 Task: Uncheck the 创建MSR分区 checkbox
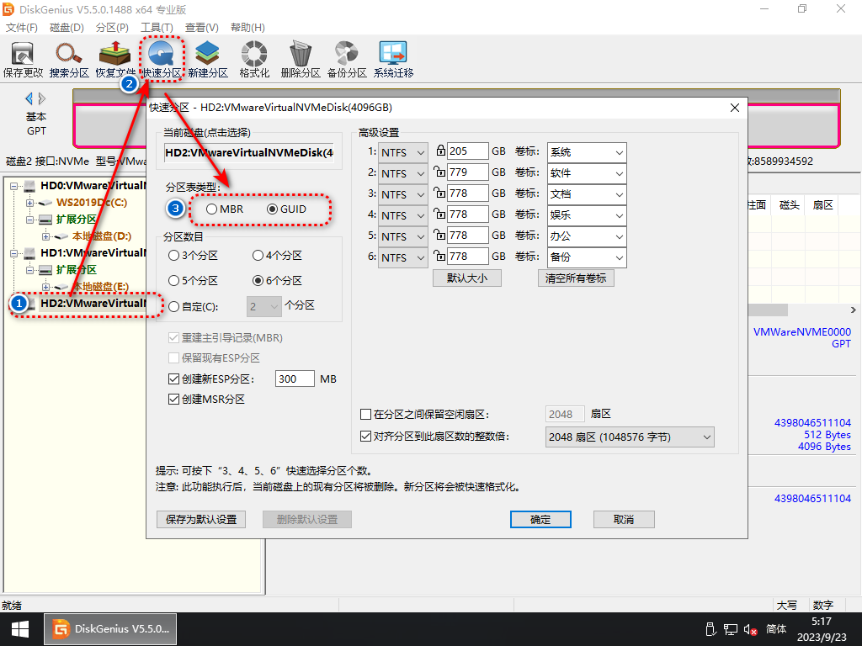pyautogui.click(x=174, y=400)
